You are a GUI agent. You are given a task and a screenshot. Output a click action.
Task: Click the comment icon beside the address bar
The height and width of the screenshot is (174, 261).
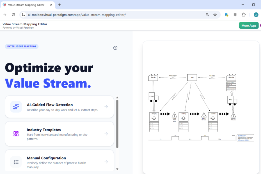tap(235, 14)
